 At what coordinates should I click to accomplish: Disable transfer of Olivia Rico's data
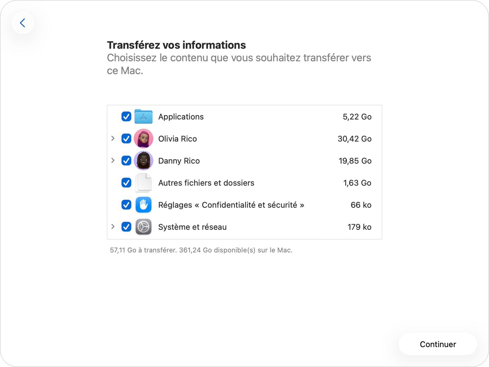click(126, 139)
